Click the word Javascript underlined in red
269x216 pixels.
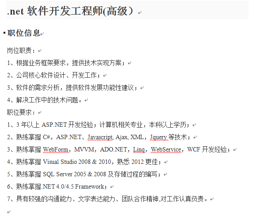point(100,137)
